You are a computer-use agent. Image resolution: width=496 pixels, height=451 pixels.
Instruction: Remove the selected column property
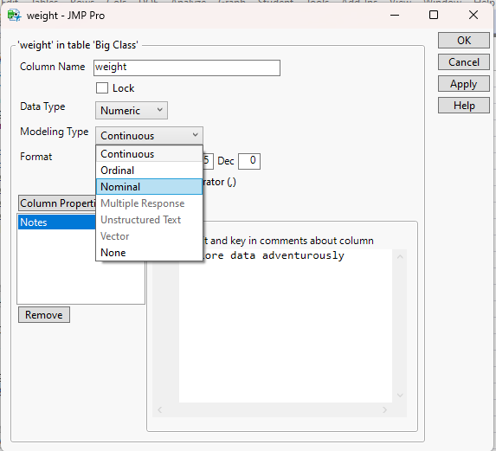coord(44,315)
